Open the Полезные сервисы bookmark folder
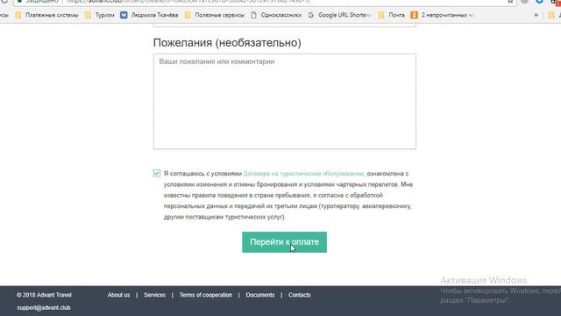The image size is (561, 316). pyautogui.click(x=215, y=15)
